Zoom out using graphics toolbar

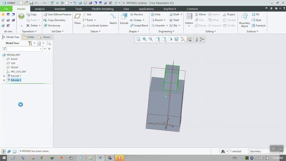point(151,39)
